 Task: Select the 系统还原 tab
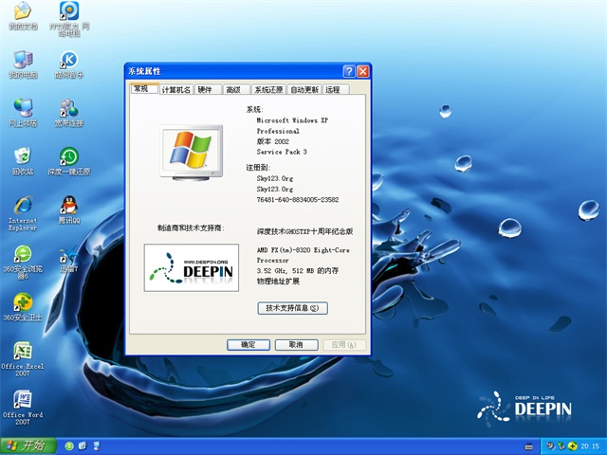tap(268, 90)
